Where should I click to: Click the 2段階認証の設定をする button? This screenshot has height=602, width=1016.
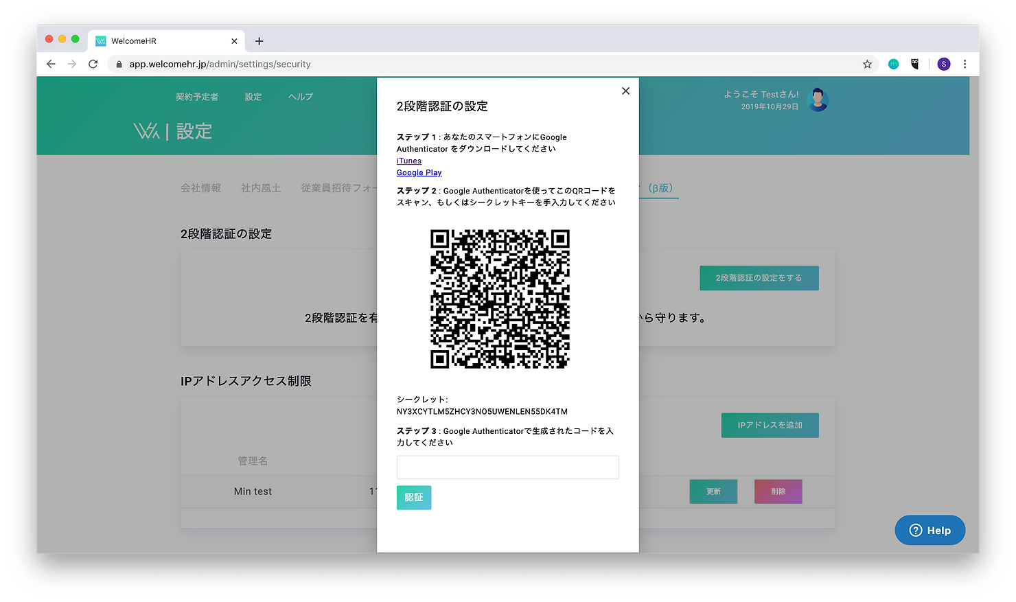coord(759,278)
